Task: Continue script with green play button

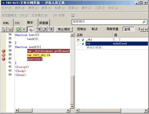Action: (x=18, y=29)
